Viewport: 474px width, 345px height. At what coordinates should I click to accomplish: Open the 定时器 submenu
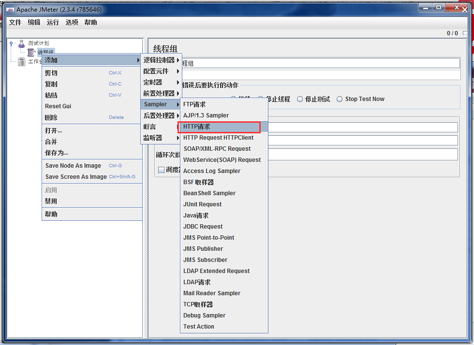[x=161, y=83]
